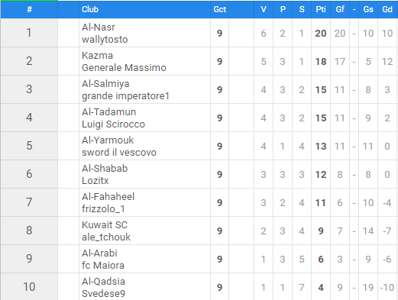
Task: Select the Al-Yarmouk club name
Action: (x=108, y=140)
